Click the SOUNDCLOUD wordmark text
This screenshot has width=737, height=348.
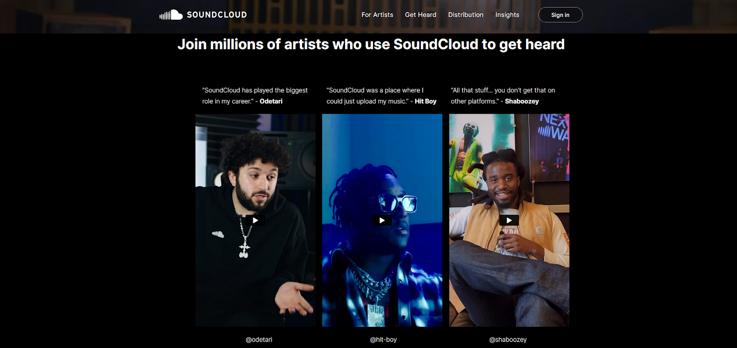[x=216, y=15]
